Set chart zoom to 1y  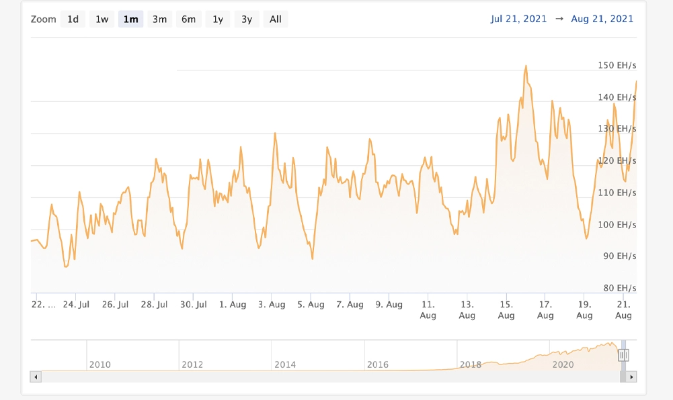(218, 19)
